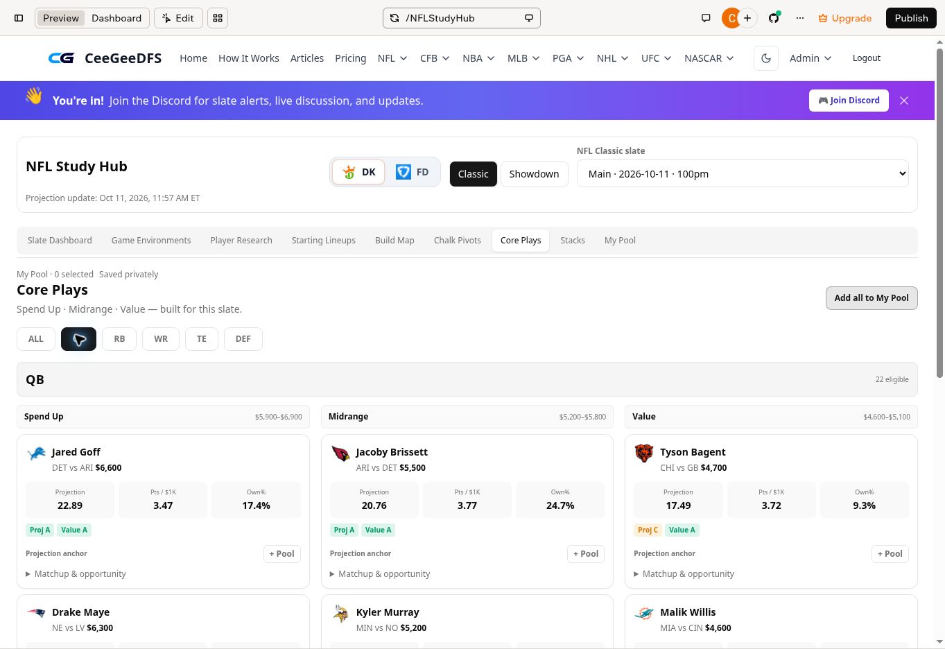The image size is (945, 649).
Task: Toggle the left sidebar panel icon
Action: (19, 18)
